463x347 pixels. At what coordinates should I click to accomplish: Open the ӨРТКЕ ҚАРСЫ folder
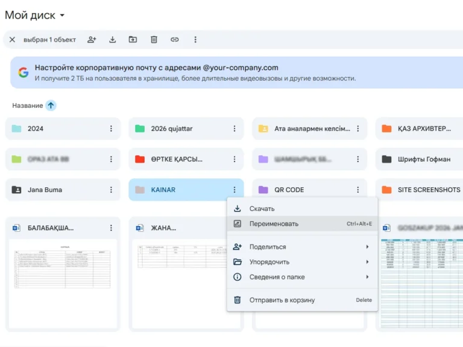186,159
